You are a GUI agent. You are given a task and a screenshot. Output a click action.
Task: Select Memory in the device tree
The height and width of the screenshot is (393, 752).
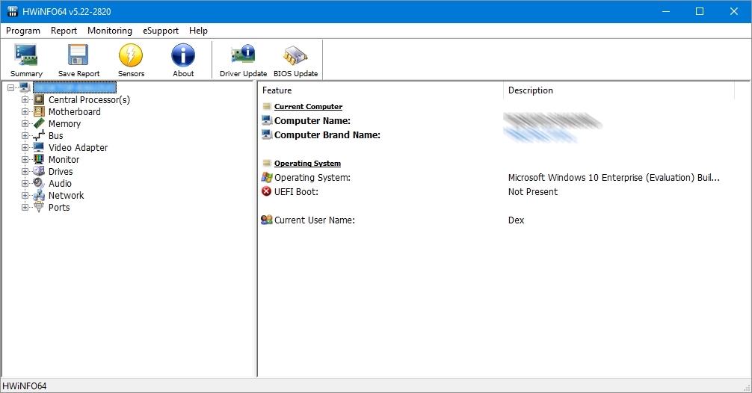point(64,124)
